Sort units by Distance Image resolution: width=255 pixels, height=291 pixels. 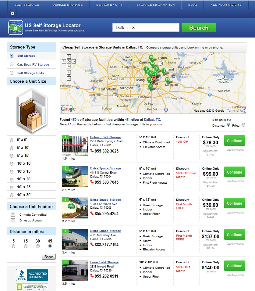click(228, 125)
